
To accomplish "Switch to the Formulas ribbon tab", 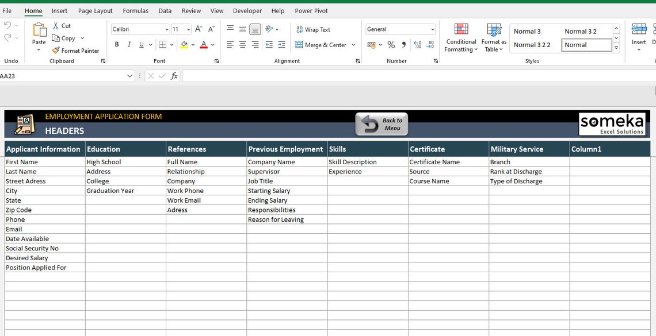I will tap(135, 10).
